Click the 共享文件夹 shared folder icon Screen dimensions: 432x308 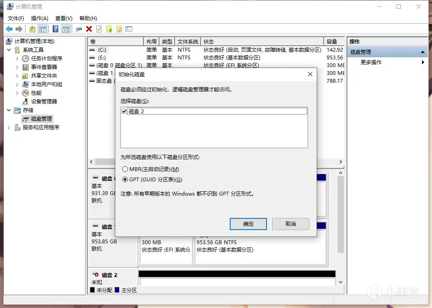(x=25, y=76)
